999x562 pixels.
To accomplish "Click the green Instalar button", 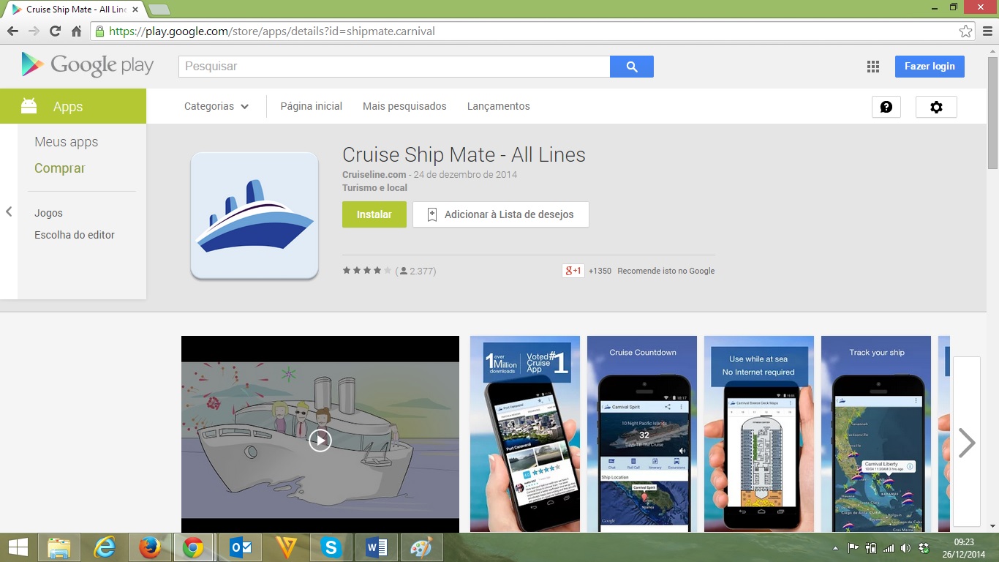I will [x=374, y=214].
